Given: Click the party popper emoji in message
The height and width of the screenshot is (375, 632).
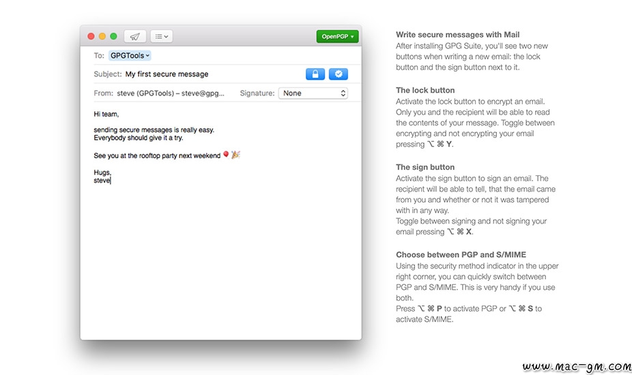Looking at the screenshot, I should click(x=235, y=155).
